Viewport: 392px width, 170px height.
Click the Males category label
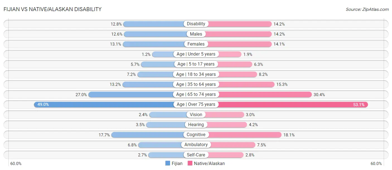click(196, 34)
